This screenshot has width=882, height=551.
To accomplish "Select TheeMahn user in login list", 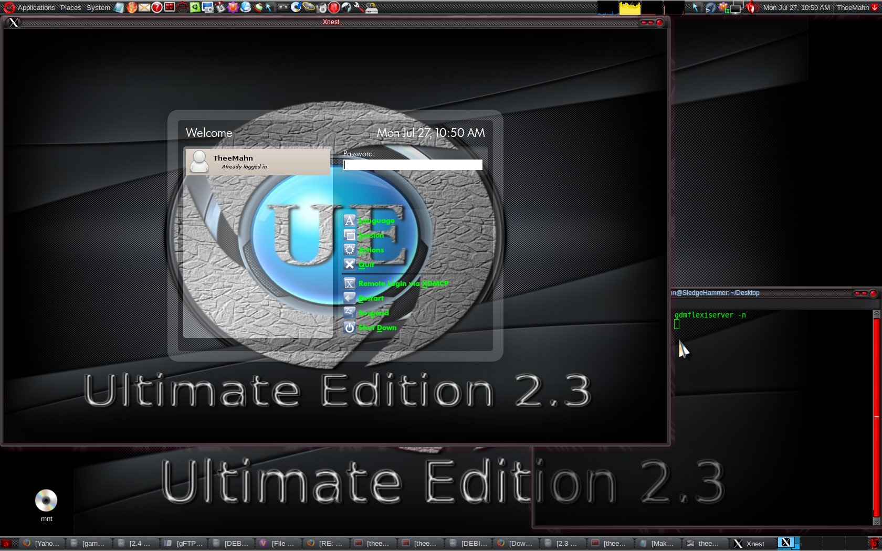I will click(258, 162).
